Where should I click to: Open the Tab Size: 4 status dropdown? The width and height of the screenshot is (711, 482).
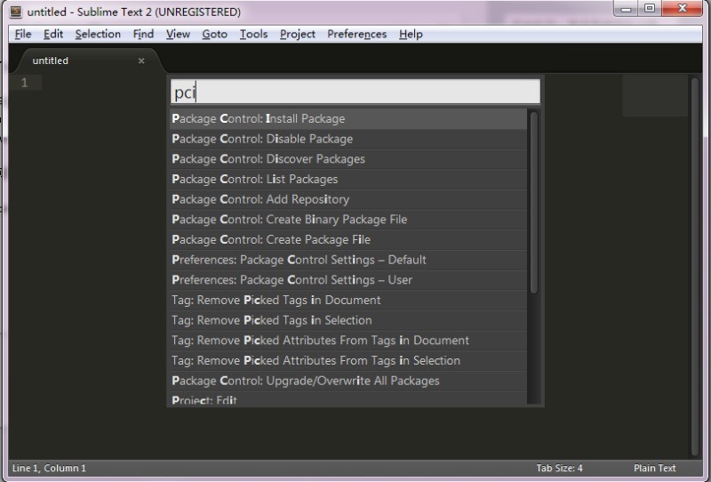click(x=559, y=468)
